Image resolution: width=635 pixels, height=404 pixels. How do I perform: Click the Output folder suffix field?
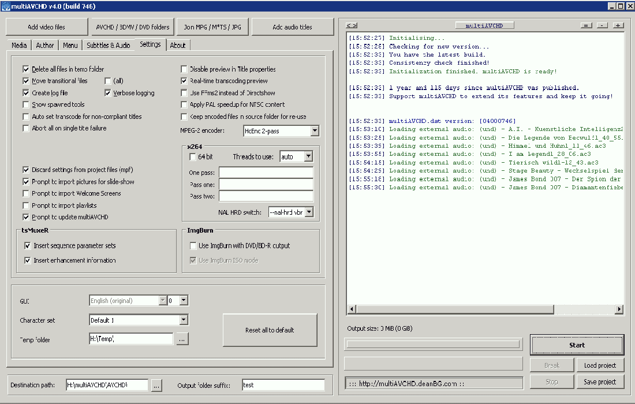click(283, 385)
